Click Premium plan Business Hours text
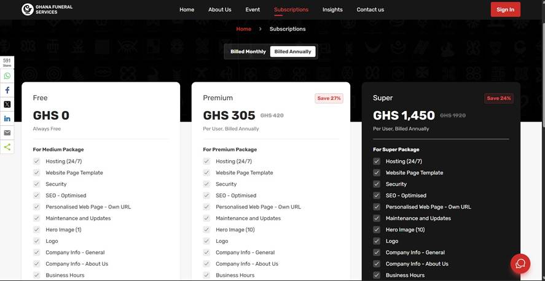The height and width of the screenshot is (281, 545). [x=235, y=275]
